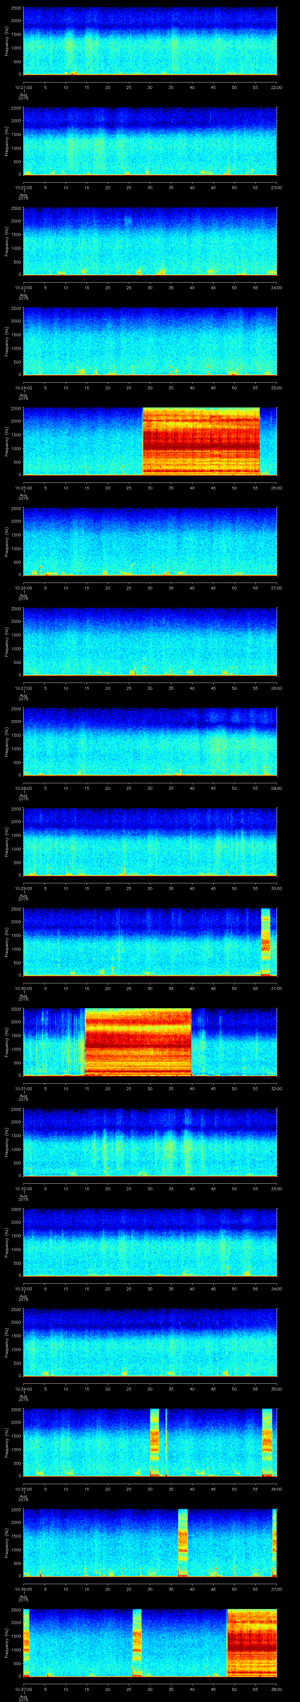
Task: Click the 22:00 end label of the first spectrogram
Action: (x=276, y=87)
